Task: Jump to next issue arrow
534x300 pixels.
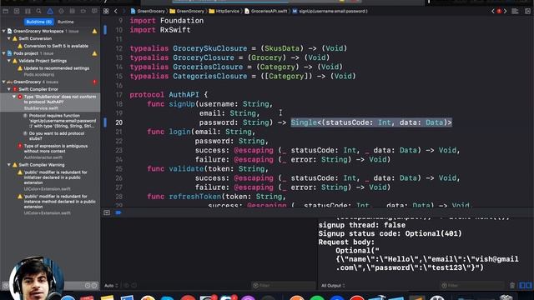Action: [x=506, y=11]
